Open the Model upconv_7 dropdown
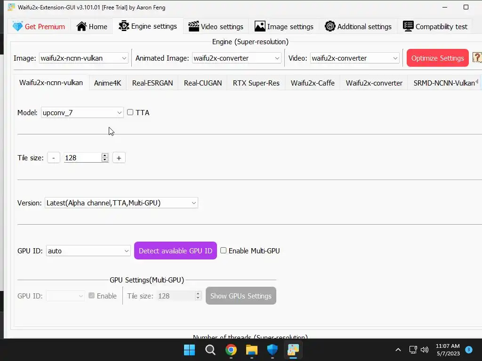 coord(82,113)
